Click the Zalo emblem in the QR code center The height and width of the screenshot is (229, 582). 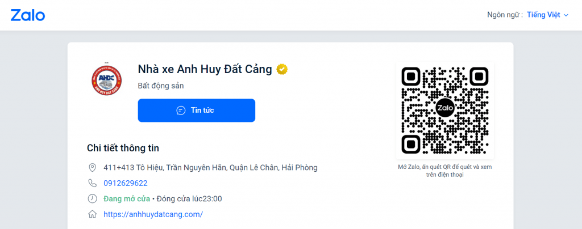444,108
